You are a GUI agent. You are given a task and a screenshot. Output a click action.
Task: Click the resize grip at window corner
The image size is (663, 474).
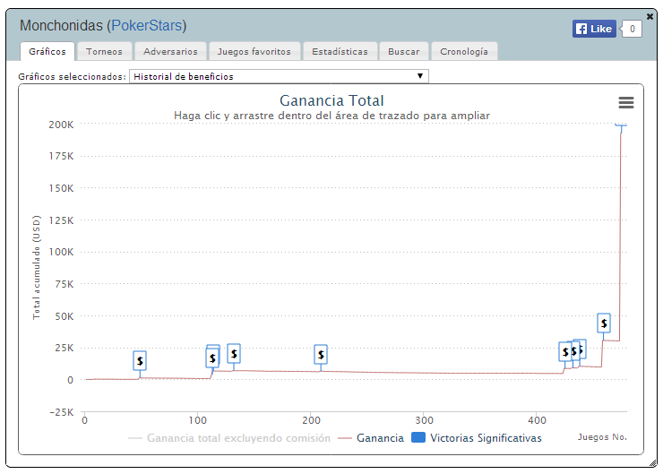pyautogui.click(x=653, y=463)
